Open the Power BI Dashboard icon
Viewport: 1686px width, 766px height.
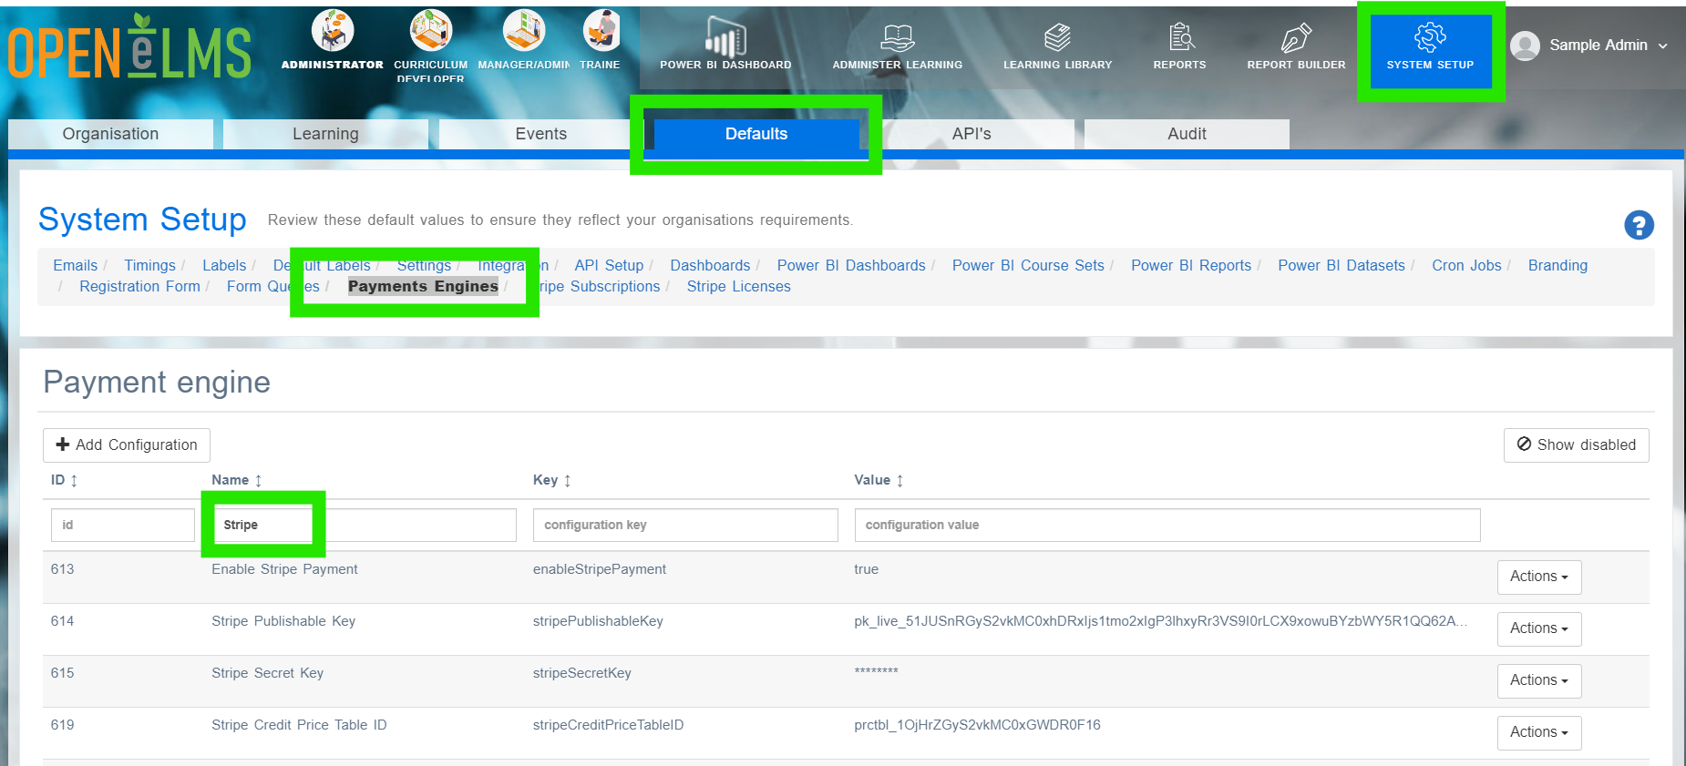pyautogui.click(x=725, y=37)
